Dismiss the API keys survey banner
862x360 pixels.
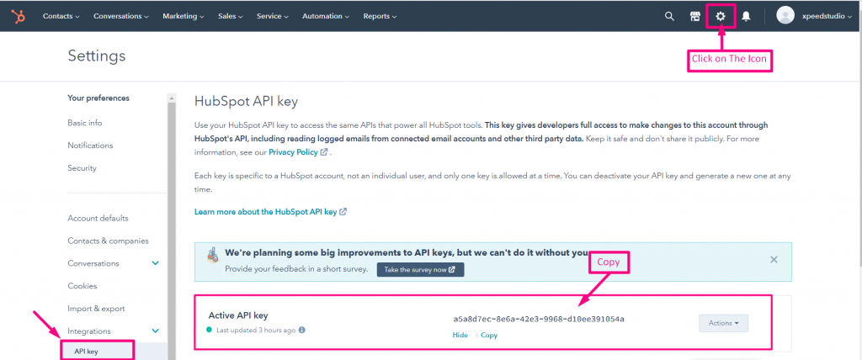pos(774,259)
